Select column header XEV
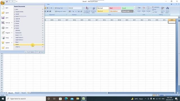Image resolution: width=180 pixels, height=101 pixels. 112,20
